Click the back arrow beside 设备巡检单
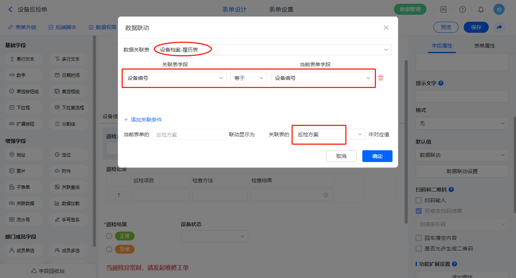The width and height of the screenshot is (516, 278). tap(10, 10)
